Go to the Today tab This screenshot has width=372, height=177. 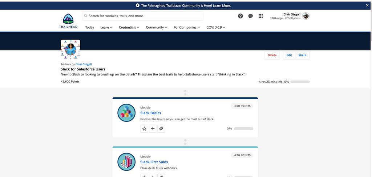point(89,27)
